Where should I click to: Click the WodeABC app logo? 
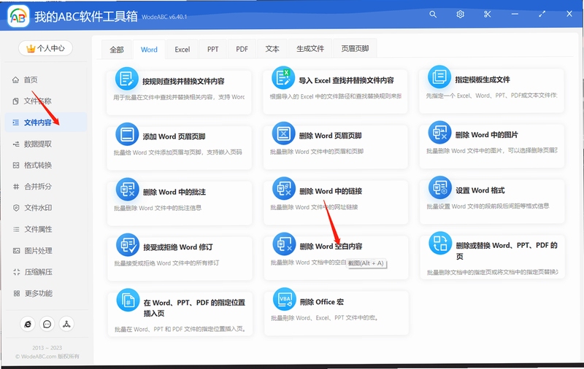18,16
